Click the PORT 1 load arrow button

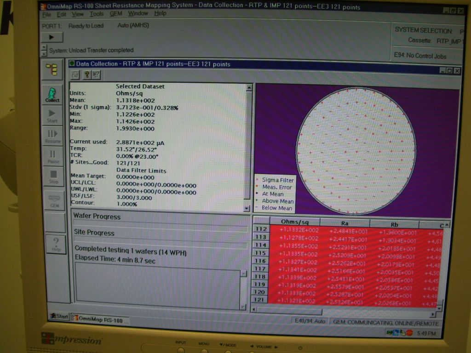[x=52, y=36]
